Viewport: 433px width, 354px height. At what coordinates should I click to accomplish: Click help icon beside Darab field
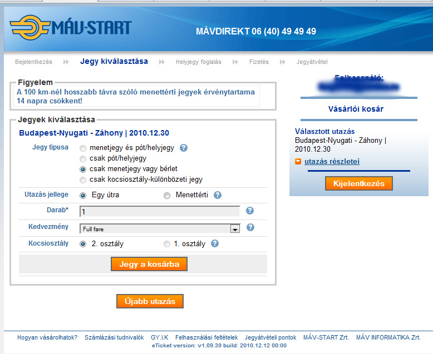pos(250,211)
